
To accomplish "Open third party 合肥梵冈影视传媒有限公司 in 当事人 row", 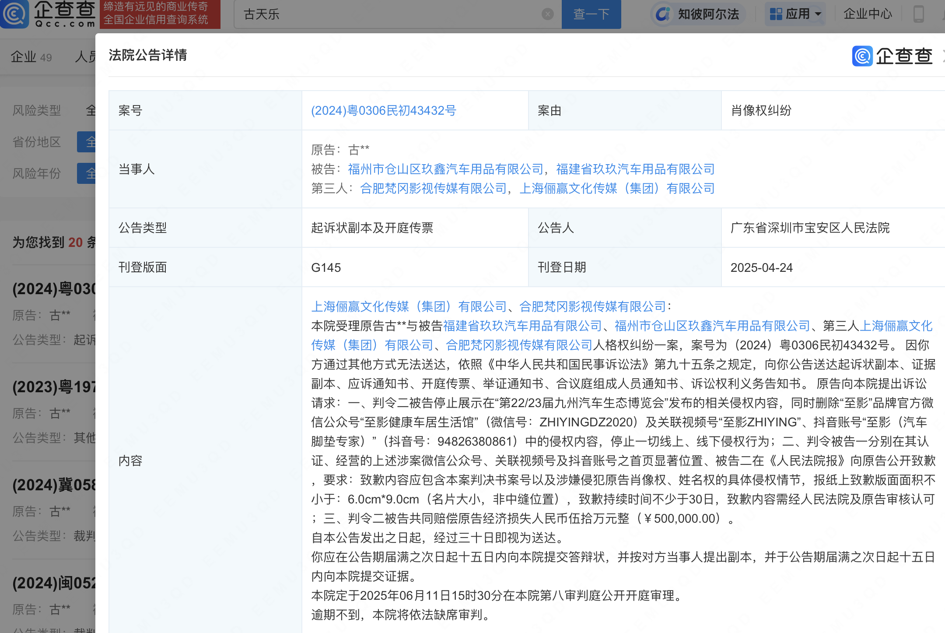I will click(433, 188).
